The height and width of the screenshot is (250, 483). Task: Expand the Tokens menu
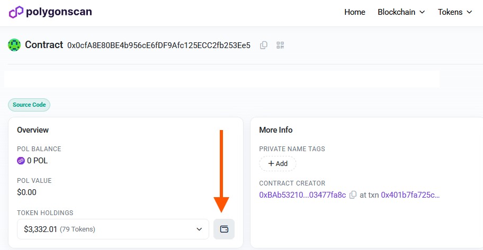pos(454,12)
